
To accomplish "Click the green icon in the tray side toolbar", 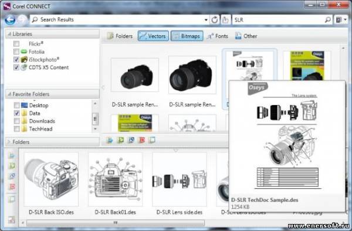I will point(12,166).
